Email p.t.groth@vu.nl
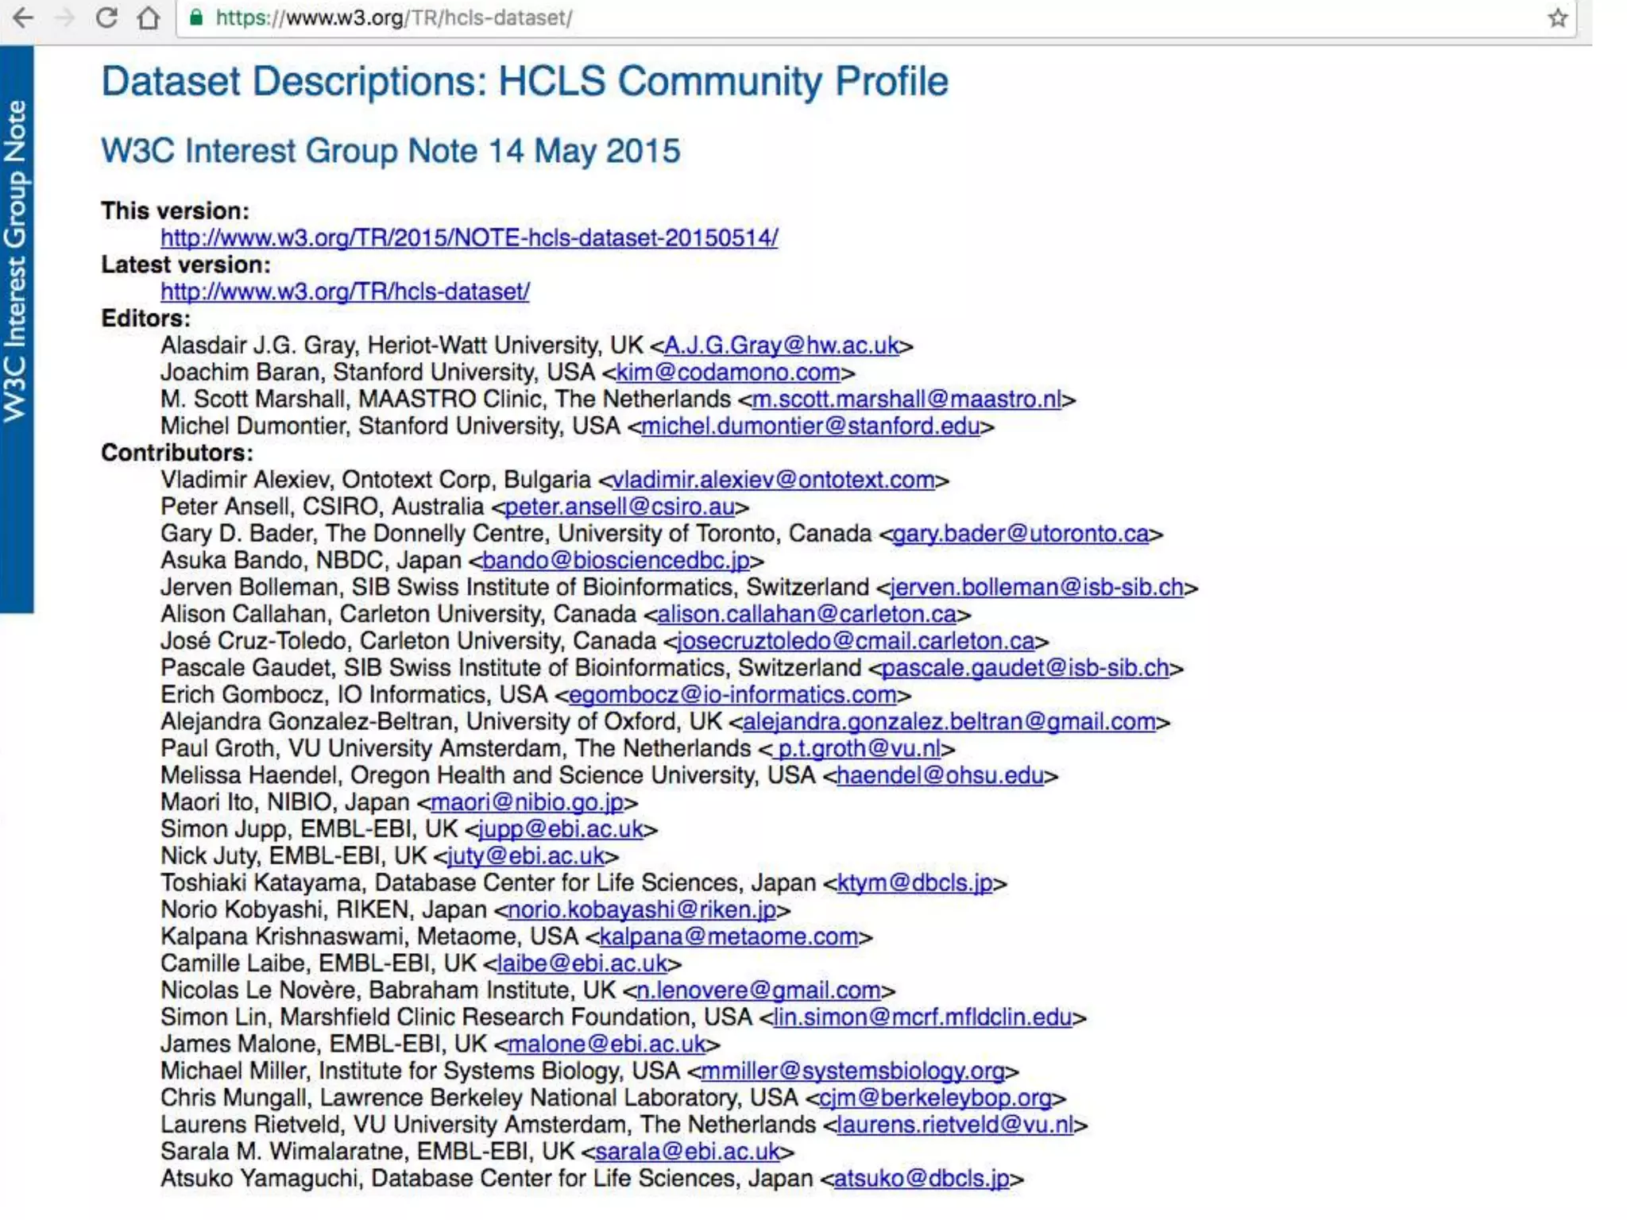Screen dimensions: 1627x1220 coord(859,749)
